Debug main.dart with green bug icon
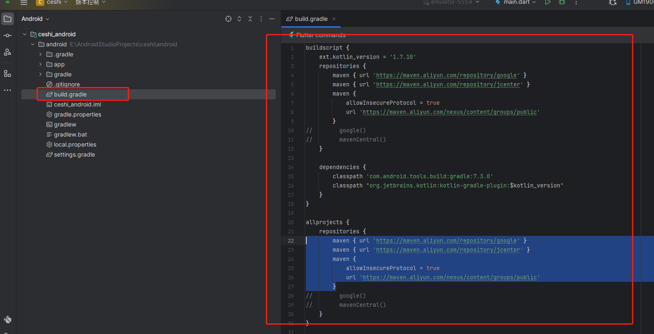This screenshot has width=654, height=334. click(562, 2)
